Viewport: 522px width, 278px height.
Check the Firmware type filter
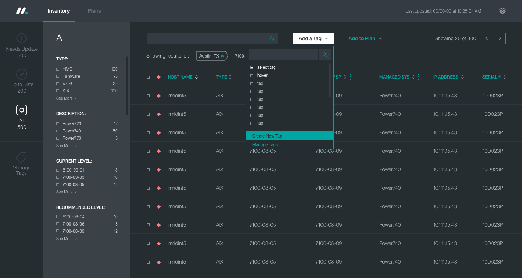pos(58,76)
